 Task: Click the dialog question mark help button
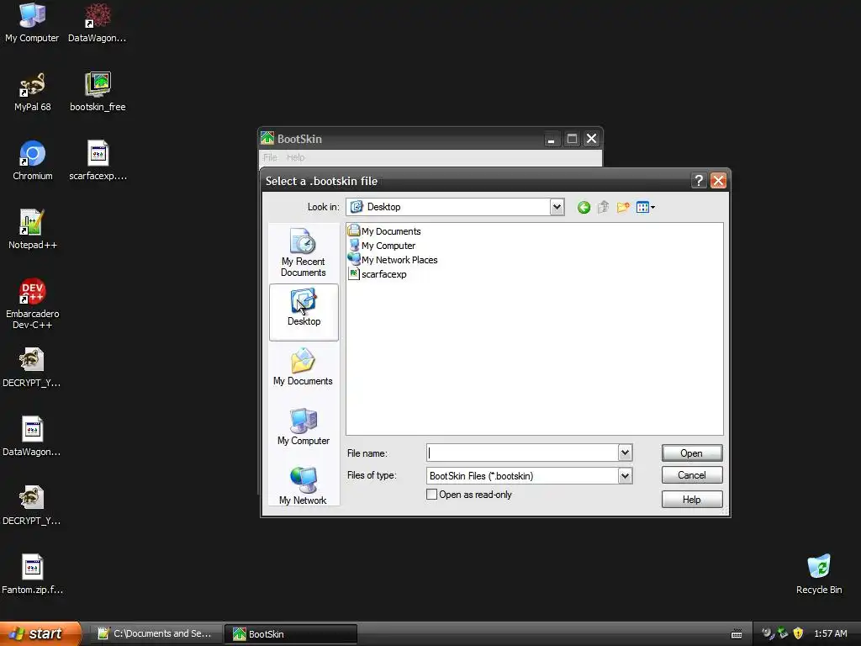click(x=699, y=181)
